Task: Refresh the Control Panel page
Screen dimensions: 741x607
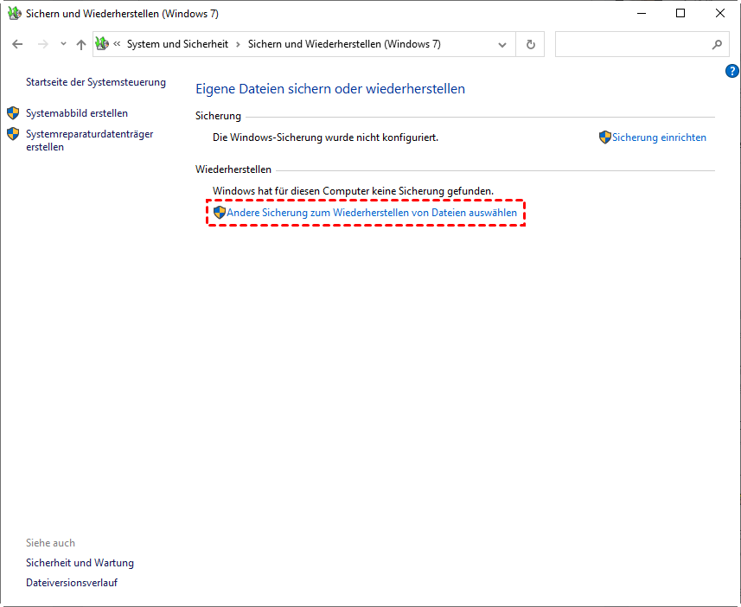Action: [531, 44]
